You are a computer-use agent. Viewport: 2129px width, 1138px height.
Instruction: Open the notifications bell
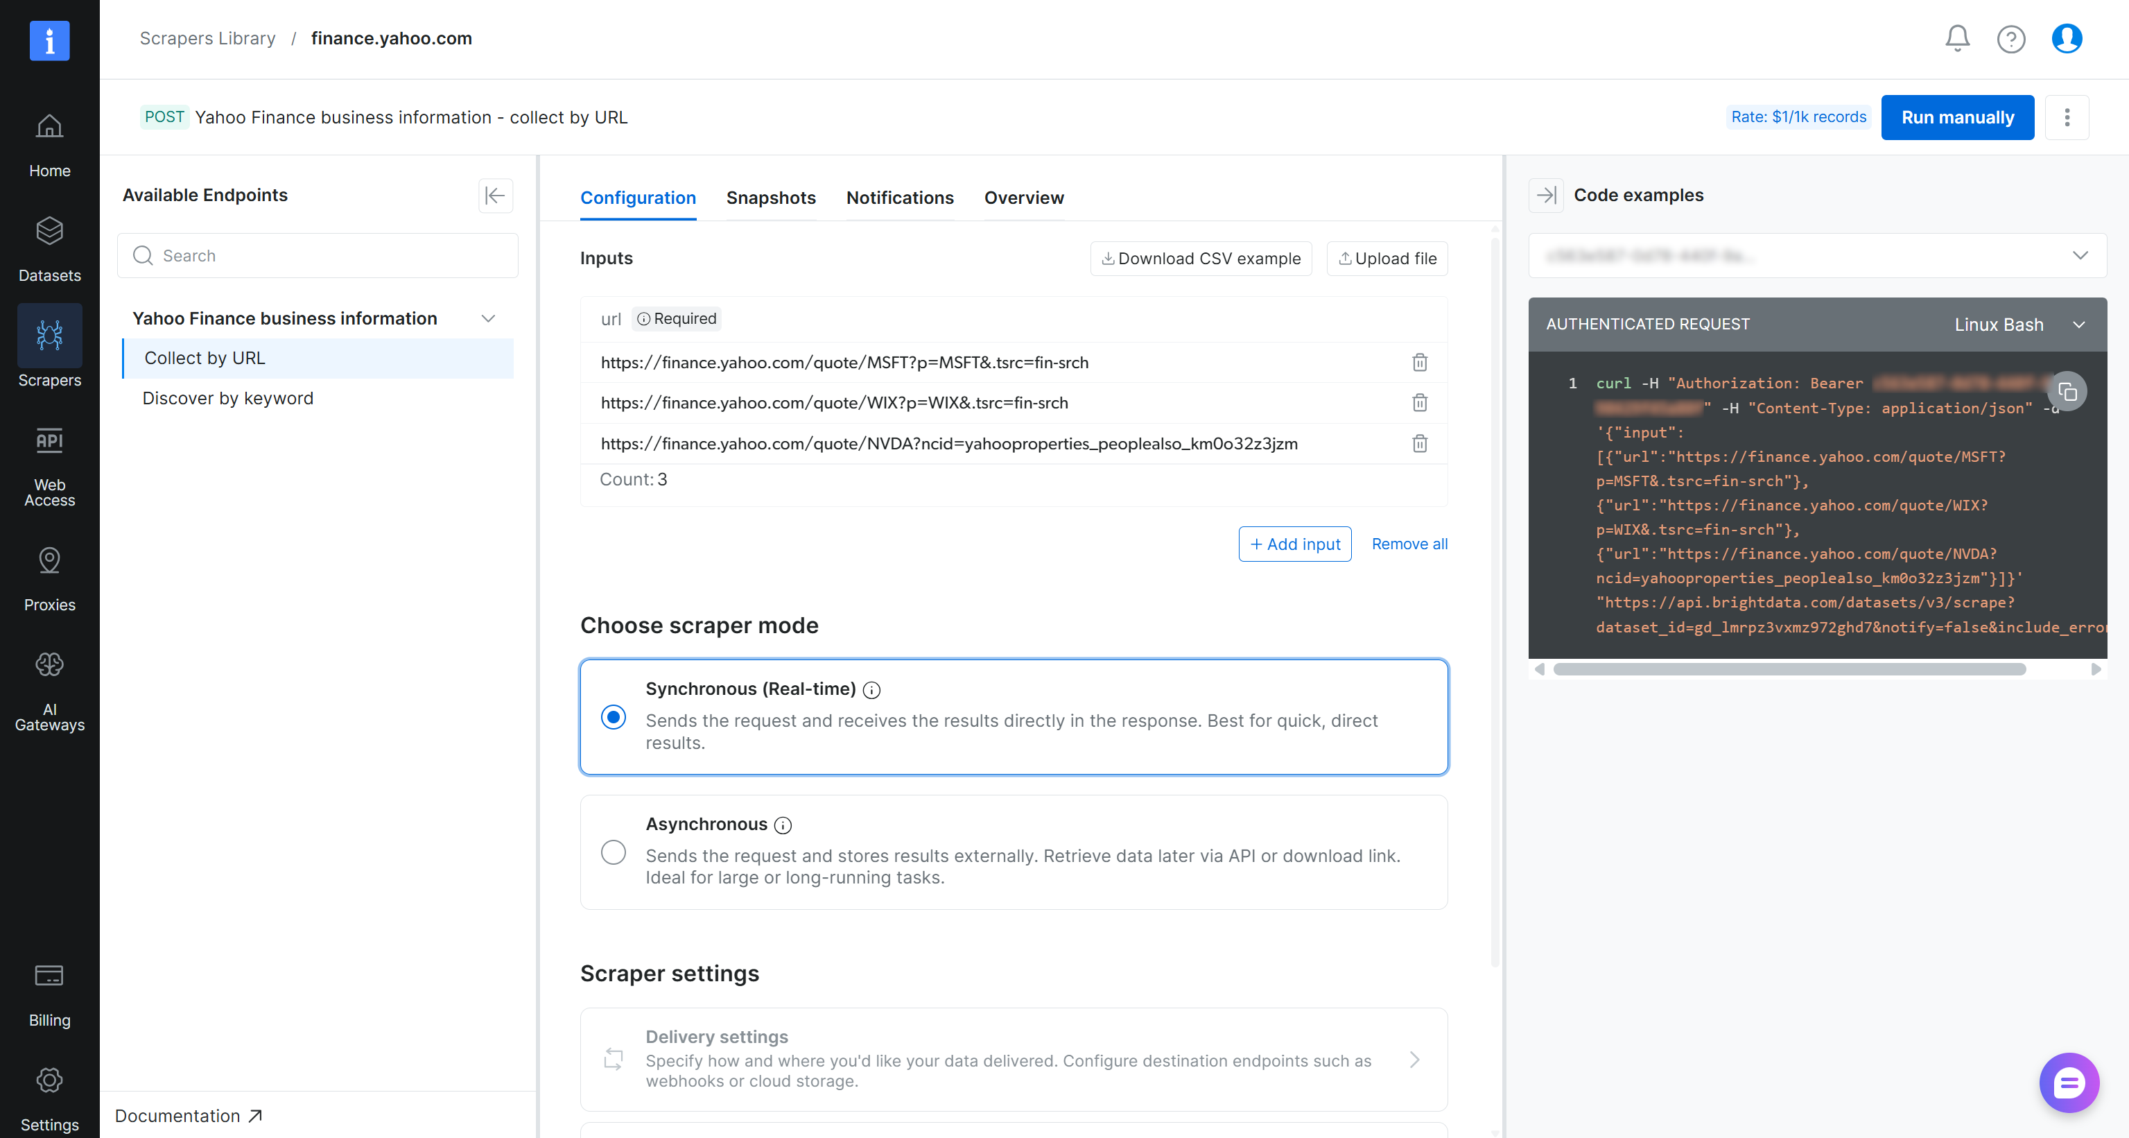pyautogui.click(x=1957, y=38)
